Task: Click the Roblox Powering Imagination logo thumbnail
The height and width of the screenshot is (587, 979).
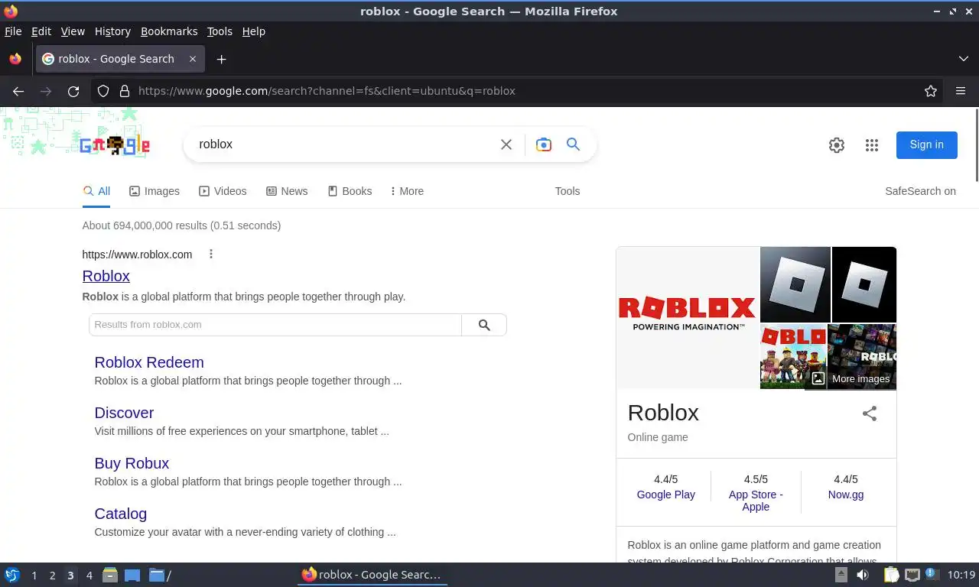Action: click(688, 317)
